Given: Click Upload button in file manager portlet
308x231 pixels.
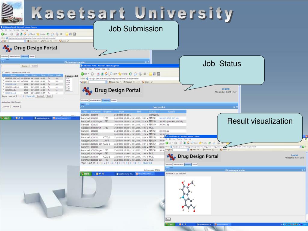Looking at the screenshot, I should click(34, 66).
